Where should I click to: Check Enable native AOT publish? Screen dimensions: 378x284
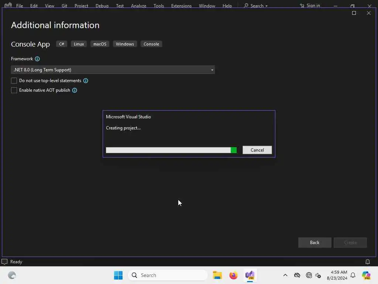[14, 90]
